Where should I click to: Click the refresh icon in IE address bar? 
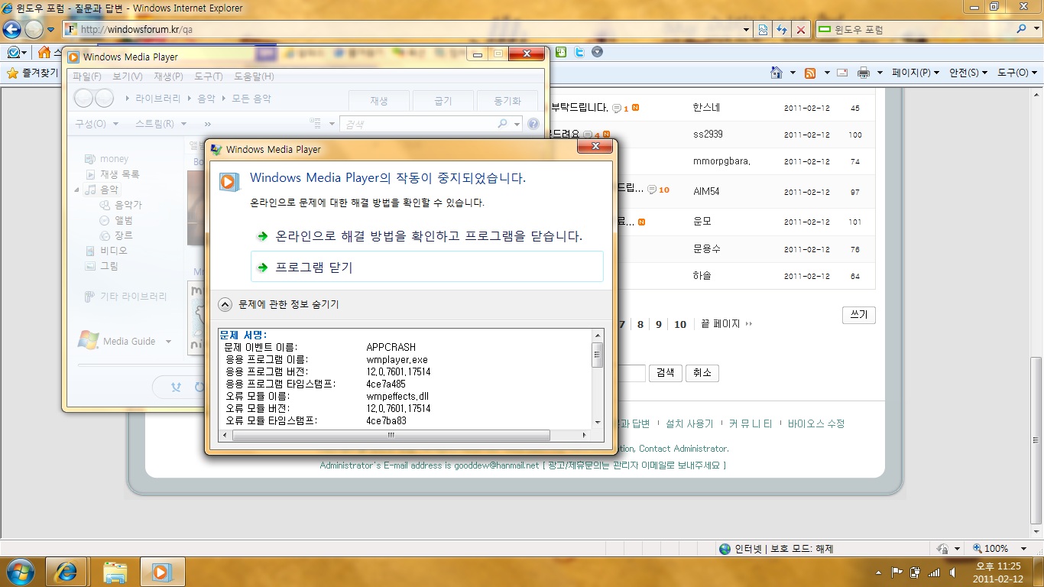[781, 29]
